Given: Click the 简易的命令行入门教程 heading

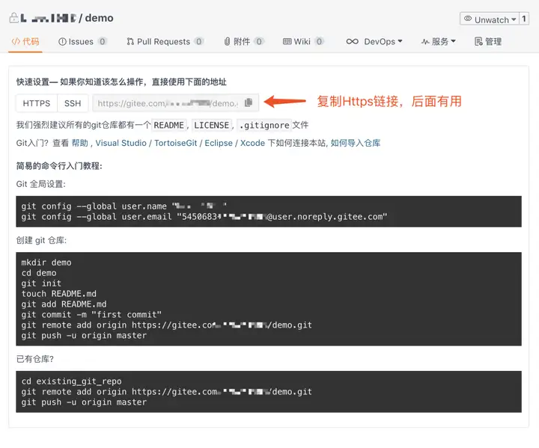Looking at the screenshot, I should [x=59, y=166].
